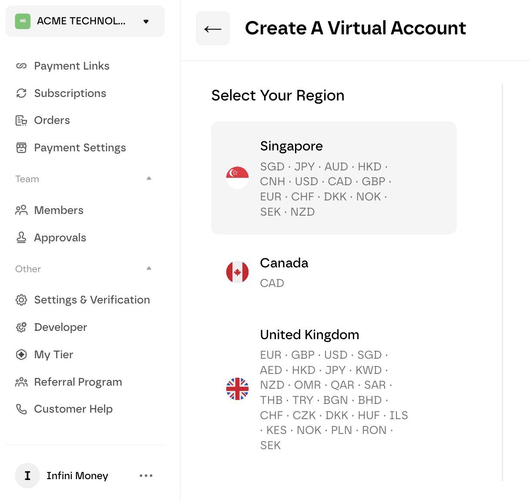Click the My Tier compass icon
Image resolution: width=530 pixels, height=500 pixels.
click(21, 354)
